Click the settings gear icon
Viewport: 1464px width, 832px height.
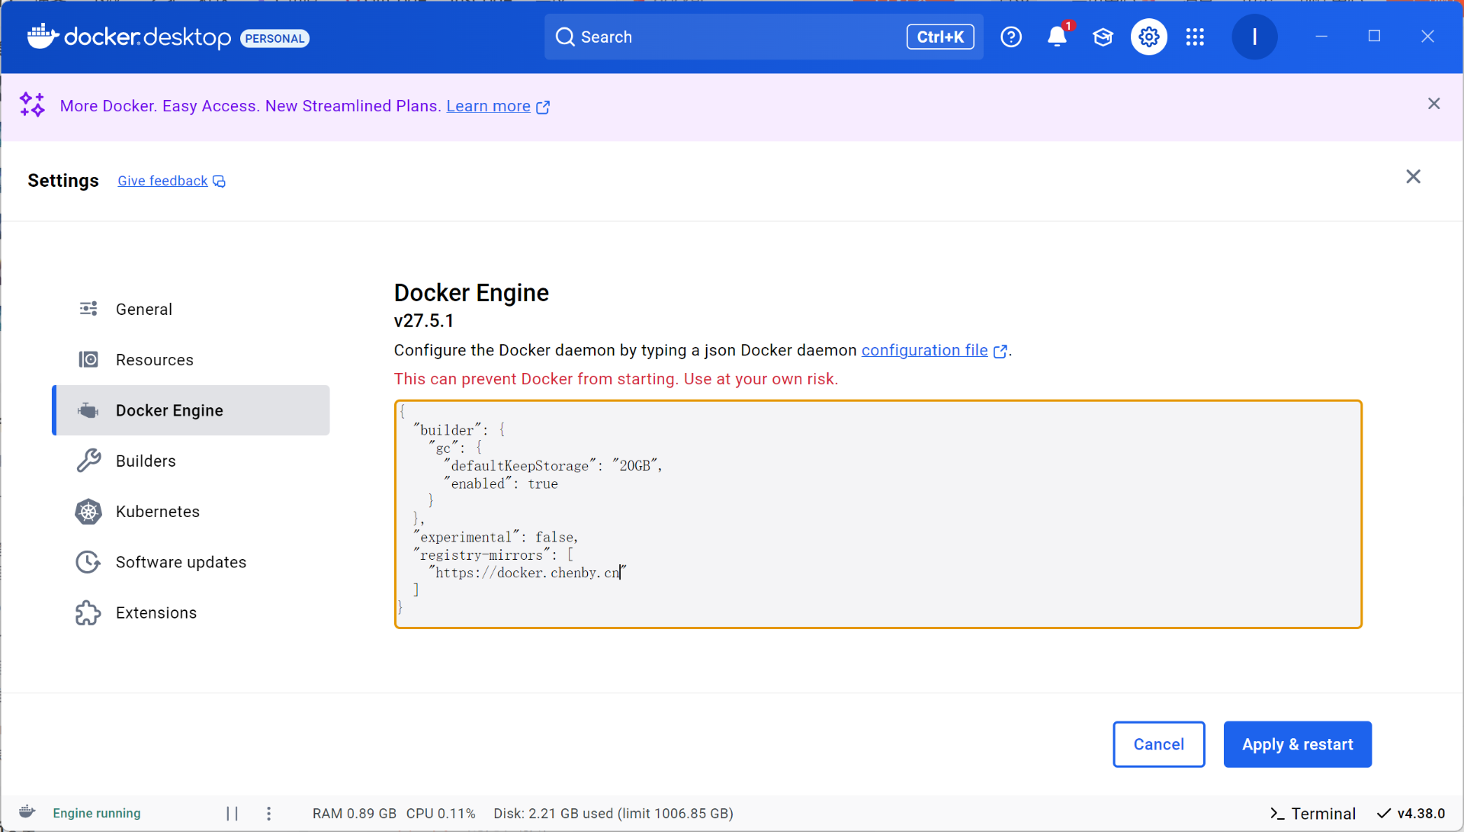pos(1148,37)
